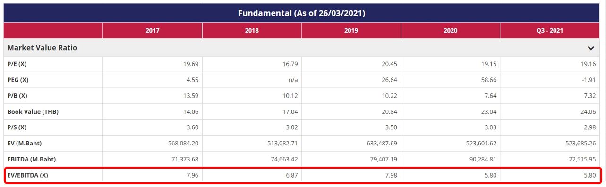Viewport: 606px width, 187px height.
Task: Click the P/E (X) row label
Action: (17, 64)
